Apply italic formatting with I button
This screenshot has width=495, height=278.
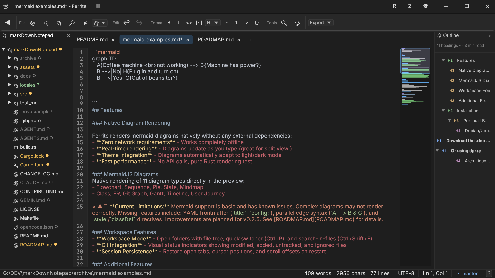tap(179, 23)
